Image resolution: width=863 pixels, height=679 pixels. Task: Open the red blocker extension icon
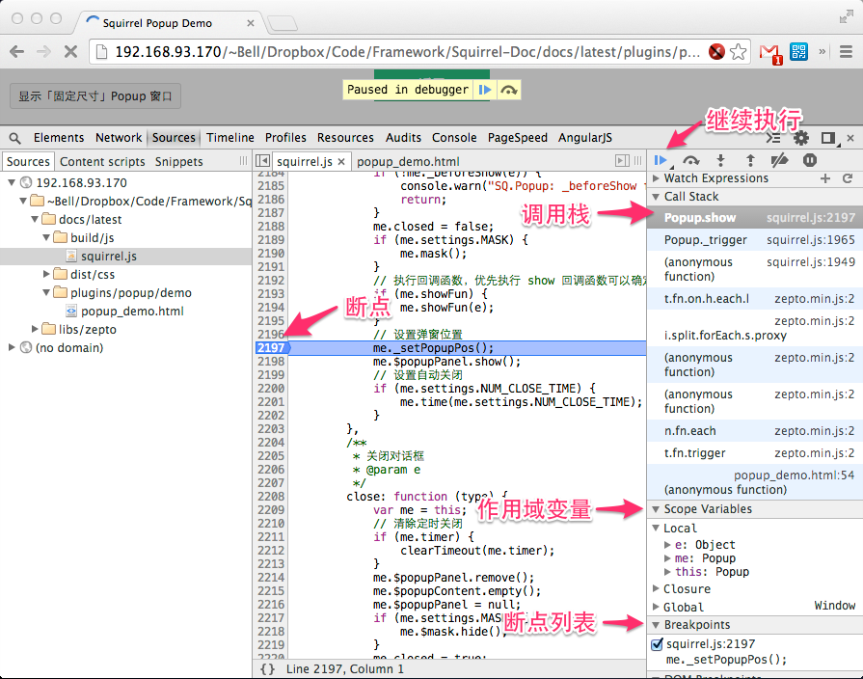coord(716,52)
